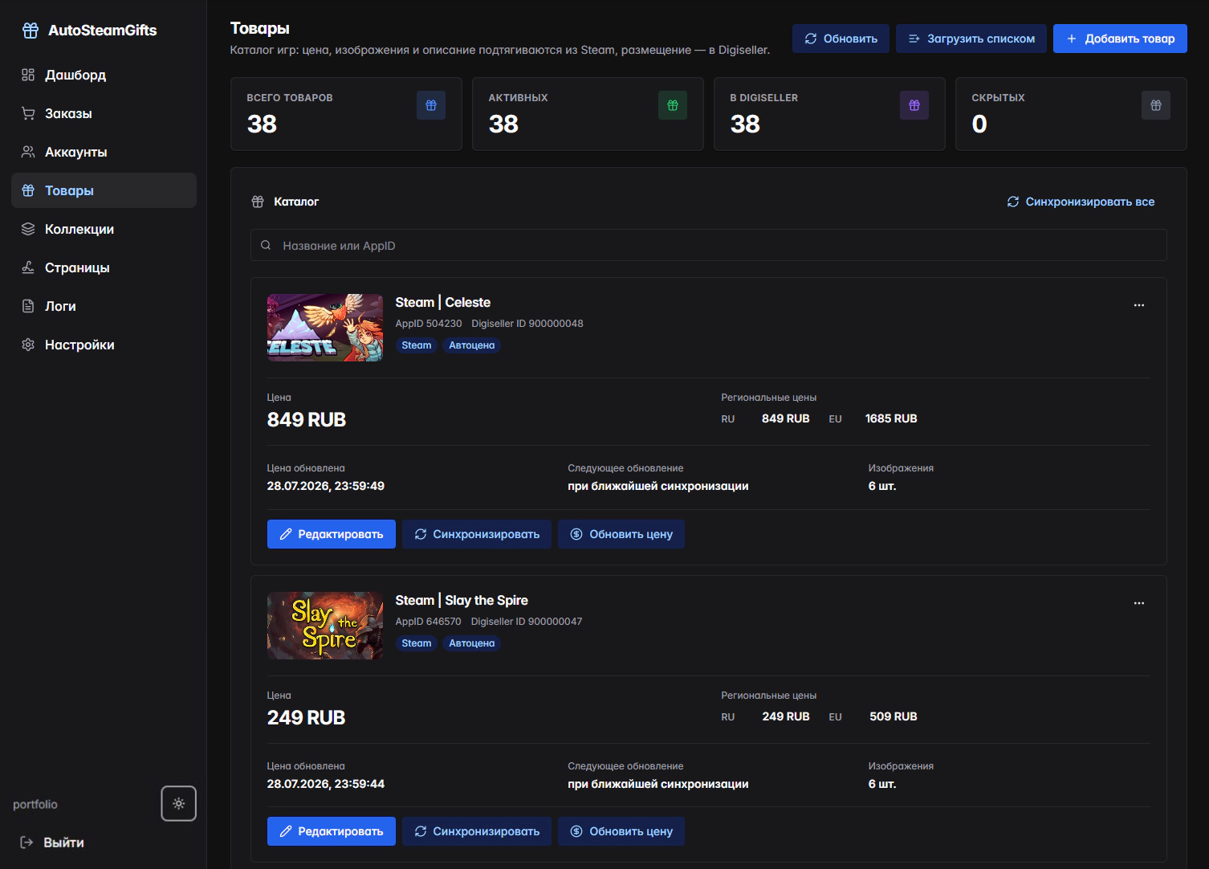Click the Аккаунты users icon
The width and height of the screenshot is (1209, 869).
pyautogui.click(x=28, y=152)
